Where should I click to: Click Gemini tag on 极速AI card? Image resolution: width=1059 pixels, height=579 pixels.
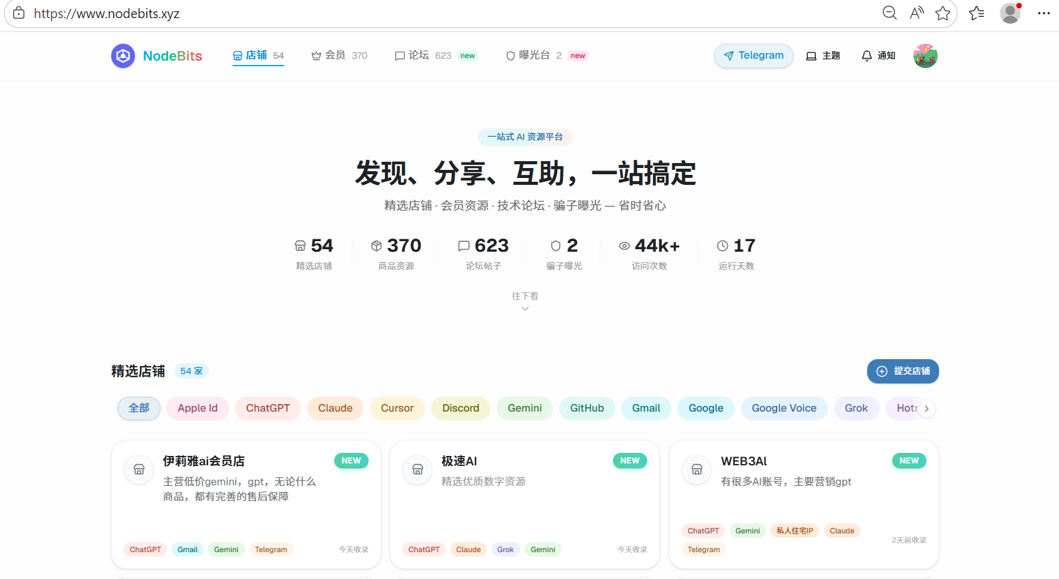coord(543,550)
